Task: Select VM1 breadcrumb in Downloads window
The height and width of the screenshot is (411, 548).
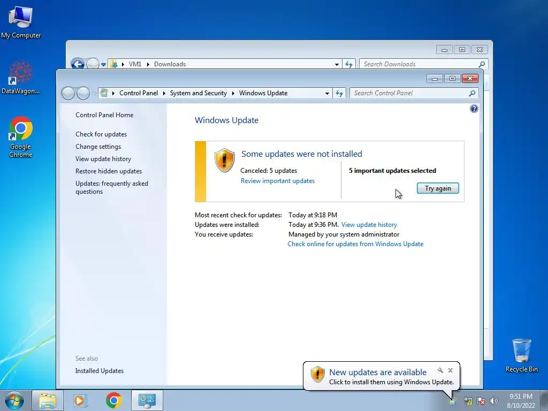Action: 135,64
